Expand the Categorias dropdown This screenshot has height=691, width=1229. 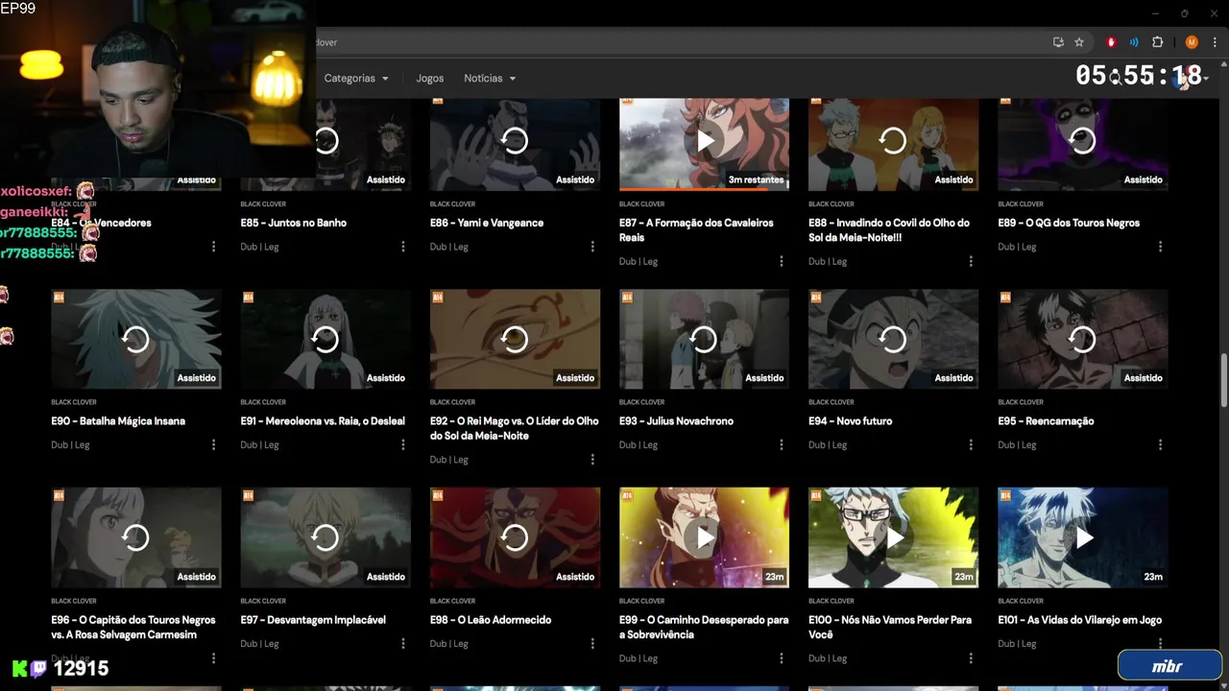tap(356, 79)
